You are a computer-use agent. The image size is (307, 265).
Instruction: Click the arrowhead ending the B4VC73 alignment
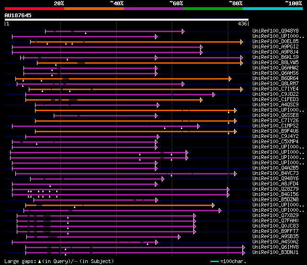click(236, 174)
